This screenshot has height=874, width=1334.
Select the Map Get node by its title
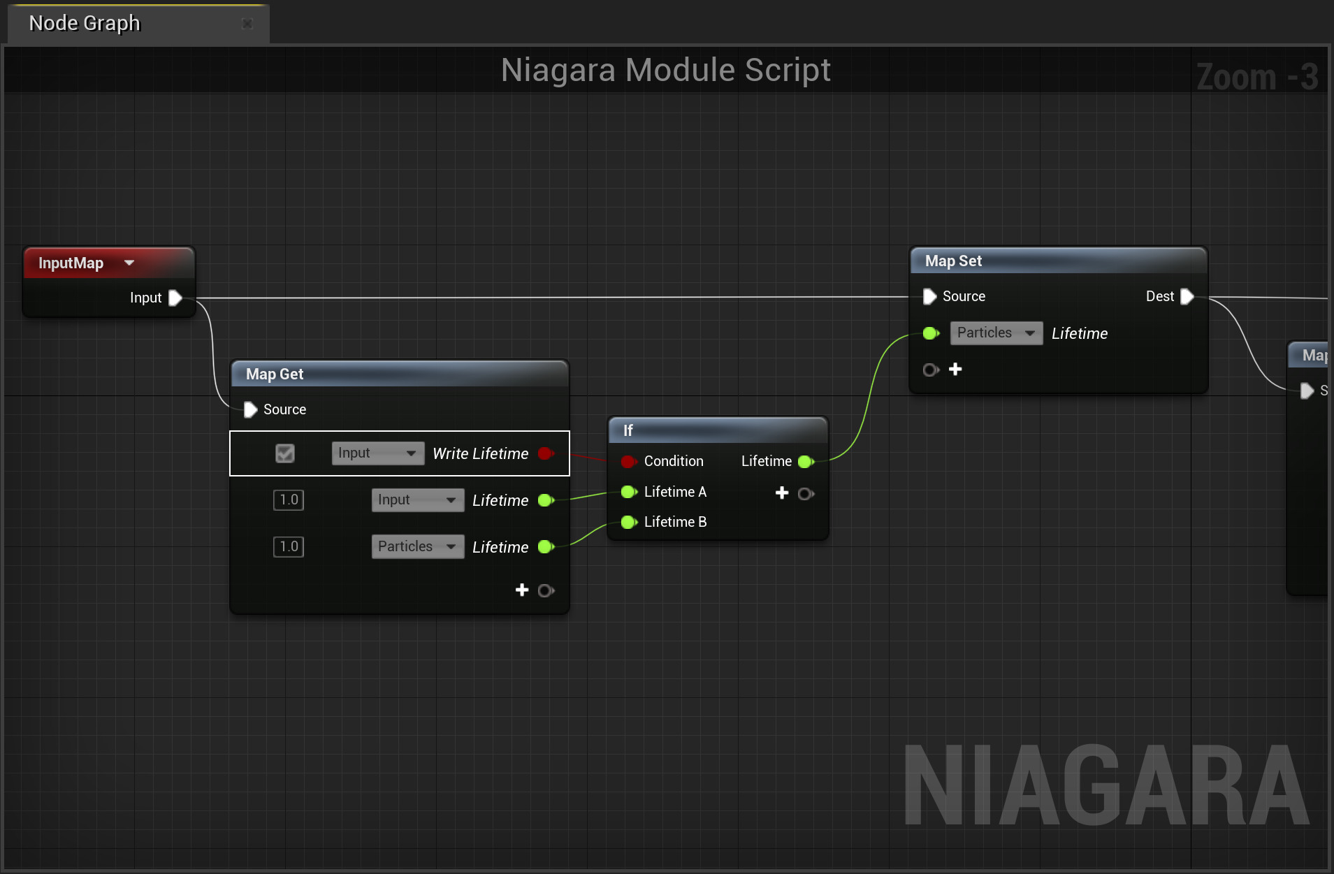(275, 374)
